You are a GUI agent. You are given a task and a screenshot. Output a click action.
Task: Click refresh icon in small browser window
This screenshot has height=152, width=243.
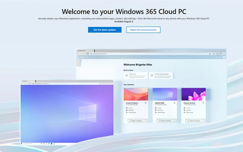(x=27, y=84)
